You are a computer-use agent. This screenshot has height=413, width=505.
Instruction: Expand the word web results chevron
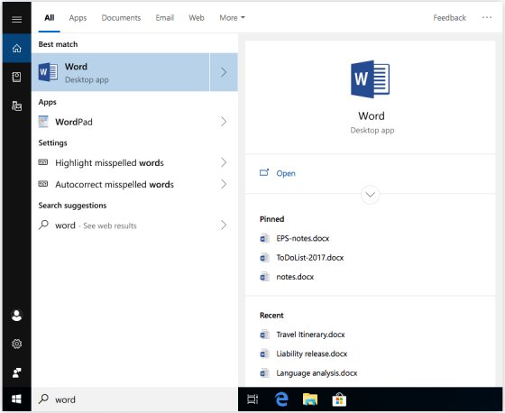pyautogui.click(x=224, y=225)
